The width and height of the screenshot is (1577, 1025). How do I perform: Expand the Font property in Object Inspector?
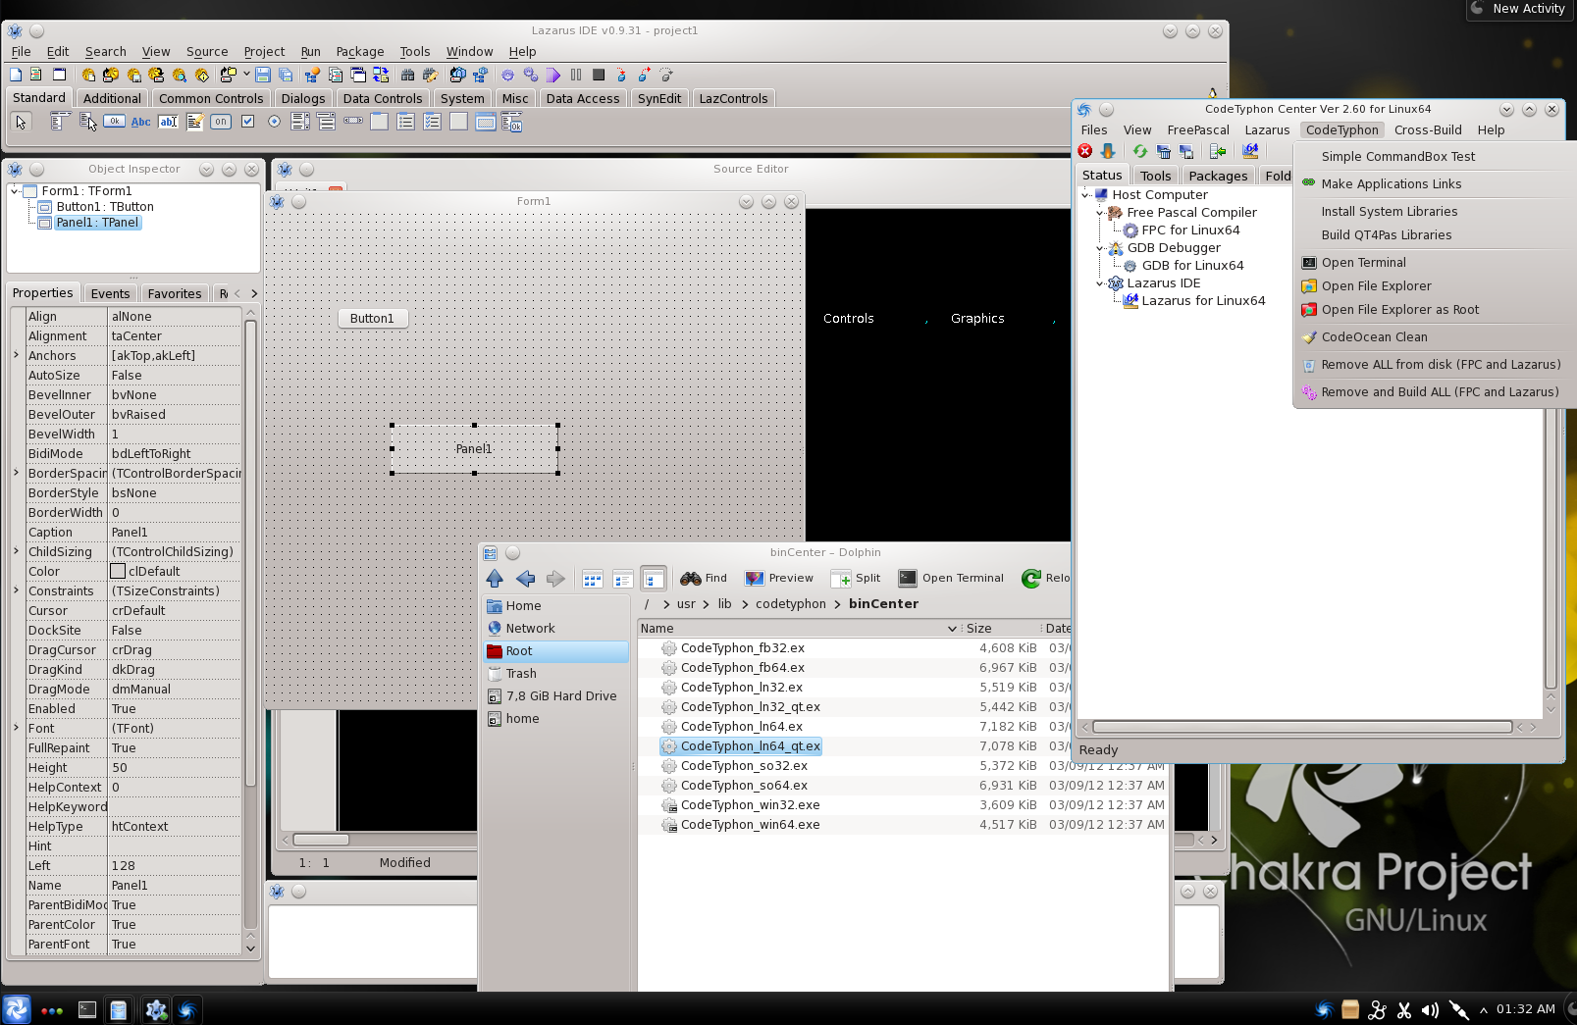(x=17, y=728)
